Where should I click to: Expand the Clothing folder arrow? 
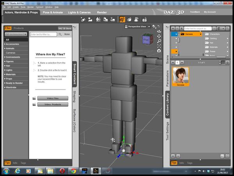click(228, 39)
